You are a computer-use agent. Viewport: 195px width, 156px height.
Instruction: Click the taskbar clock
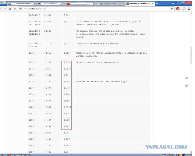coord(188,155)
